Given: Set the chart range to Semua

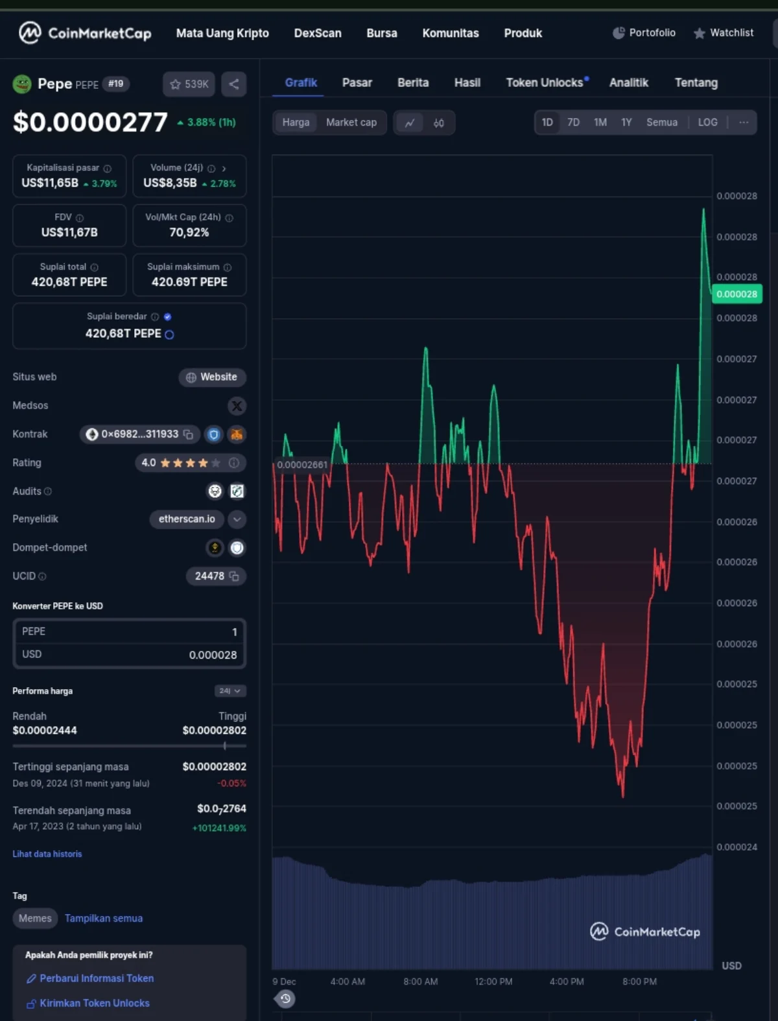Looking at the screenshot, I should (662, 123).
